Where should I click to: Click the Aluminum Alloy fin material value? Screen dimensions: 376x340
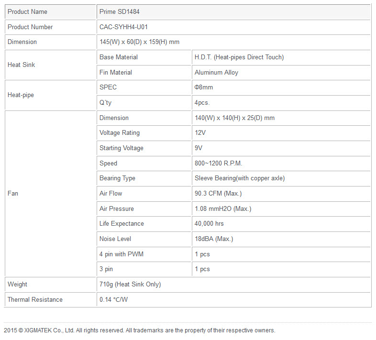click(216, 73)
